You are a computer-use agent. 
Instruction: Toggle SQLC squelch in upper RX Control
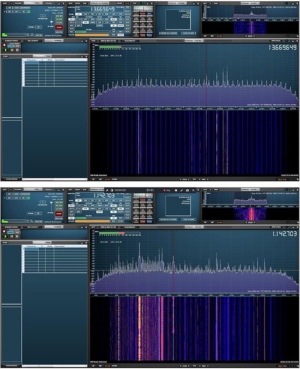pos(71,32)
